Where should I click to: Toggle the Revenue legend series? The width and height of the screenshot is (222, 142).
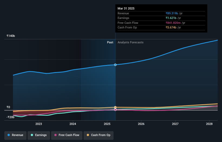click(15, 135)
